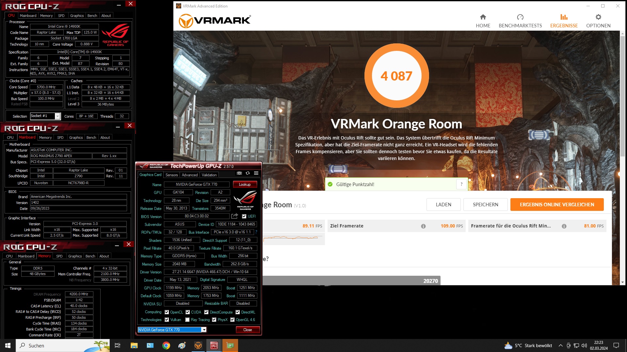
Task: Click the GPU-Z taskbar icon
Action: tap(230, 345)
